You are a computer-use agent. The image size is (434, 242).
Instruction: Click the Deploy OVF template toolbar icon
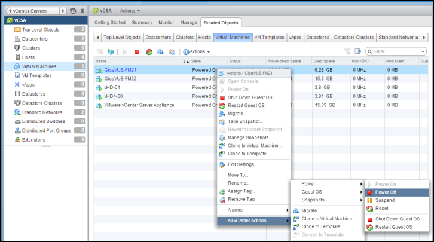111,52
